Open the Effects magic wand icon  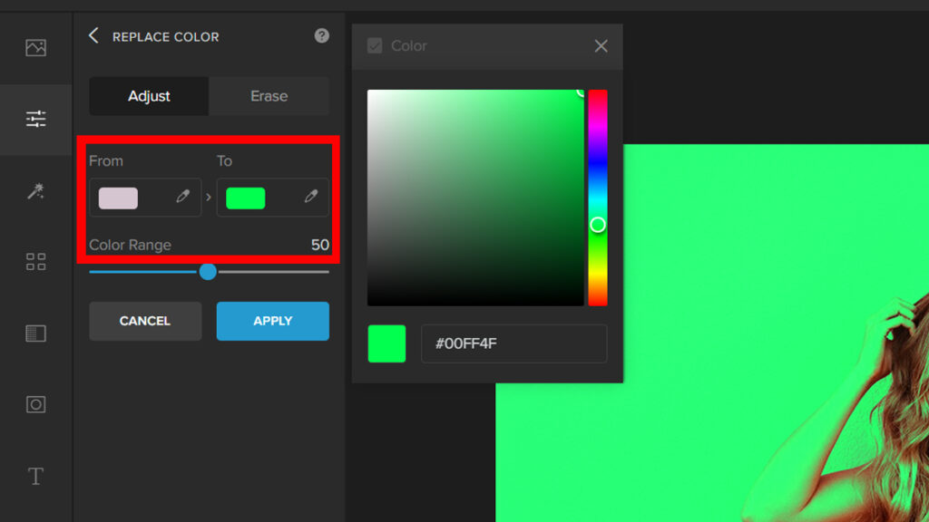coord(36,190)
